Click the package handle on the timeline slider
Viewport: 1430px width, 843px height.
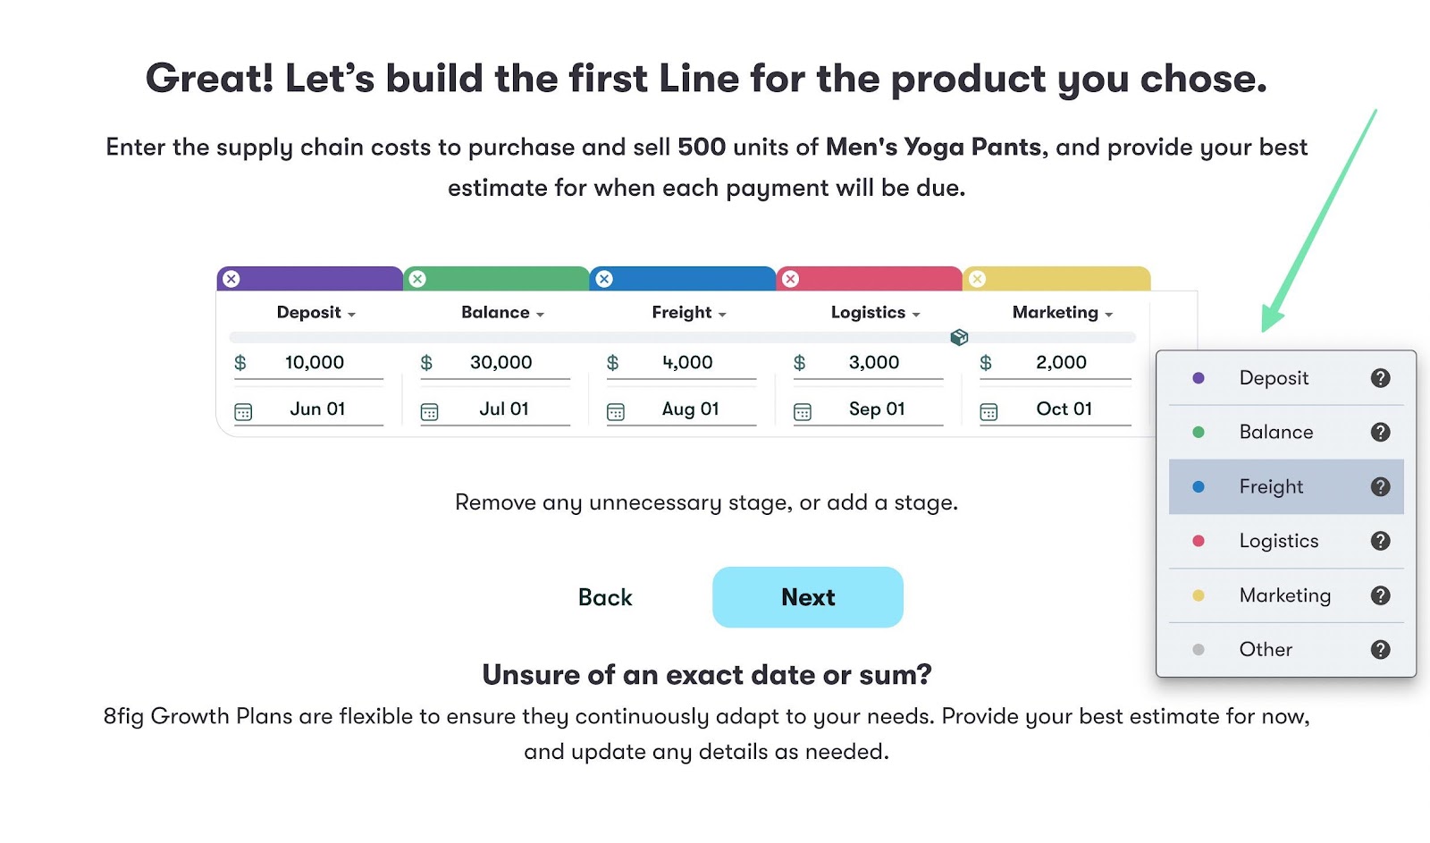click(x=960, y=337)
